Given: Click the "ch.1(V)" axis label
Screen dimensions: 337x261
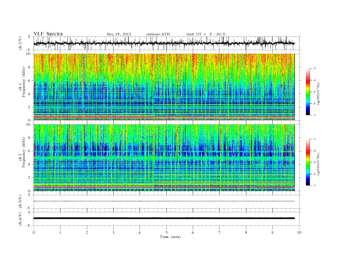Looking at the screenshot, I should click(20, 43).
